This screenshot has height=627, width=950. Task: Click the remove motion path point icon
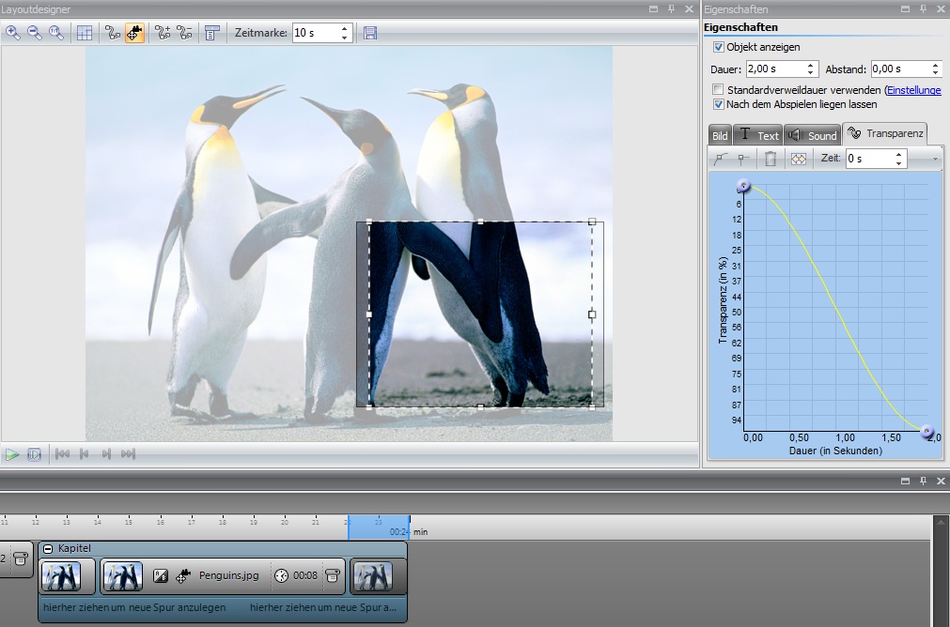click(x=184, y=33)
